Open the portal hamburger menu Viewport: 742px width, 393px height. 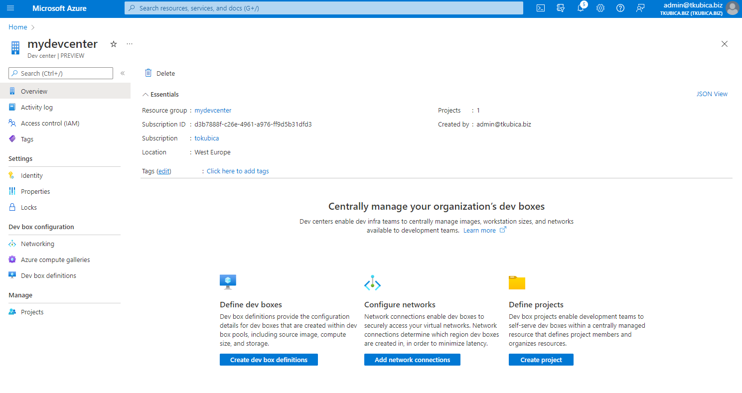point(10,8)
